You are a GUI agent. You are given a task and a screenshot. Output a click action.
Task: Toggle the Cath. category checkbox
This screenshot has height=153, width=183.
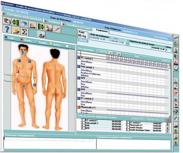[6, 37]
